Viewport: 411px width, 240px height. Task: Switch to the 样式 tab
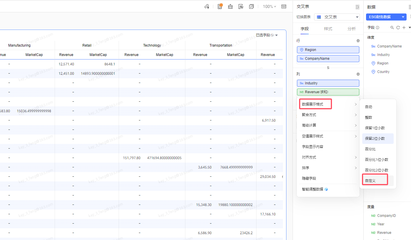(x=328, y=29)
